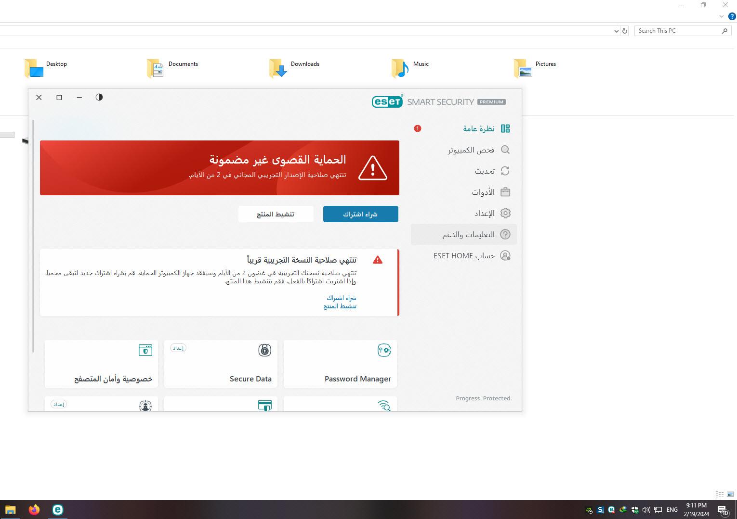
Task: Select the Update (تحديث) sidebar item
Action: click(x=492, y=171)
